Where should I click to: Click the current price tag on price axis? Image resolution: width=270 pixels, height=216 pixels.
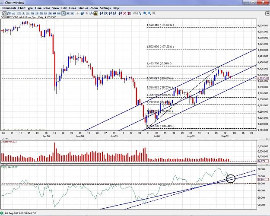(263, 78)
